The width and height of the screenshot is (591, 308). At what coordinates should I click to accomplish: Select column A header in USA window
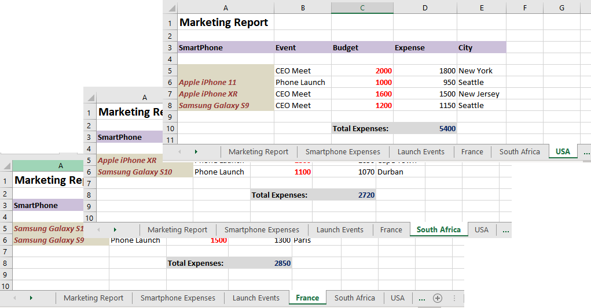tap(226, 8)
